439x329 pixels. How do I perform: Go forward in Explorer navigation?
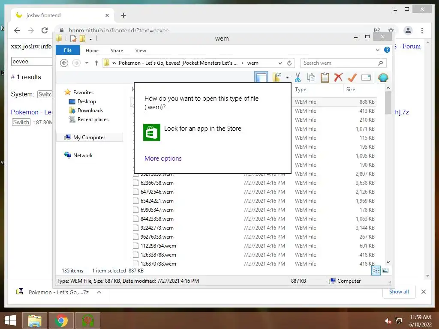click(76, 63)
